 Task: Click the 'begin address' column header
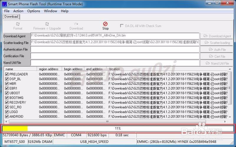pos(73,69)
